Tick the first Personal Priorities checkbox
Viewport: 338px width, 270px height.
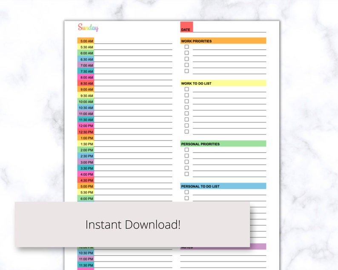pyautogui.click(x=187, y=150)
